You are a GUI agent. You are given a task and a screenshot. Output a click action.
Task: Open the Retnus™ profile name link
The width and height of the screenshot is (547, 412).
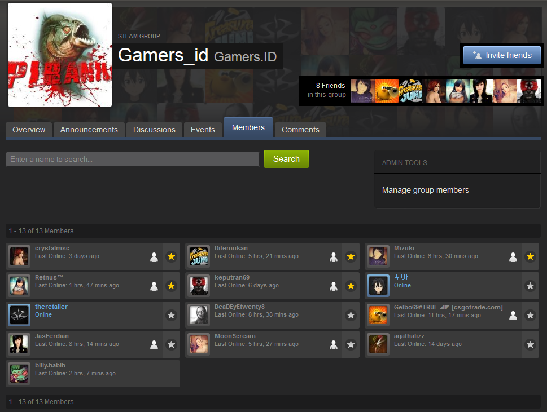tap(49, 277)
